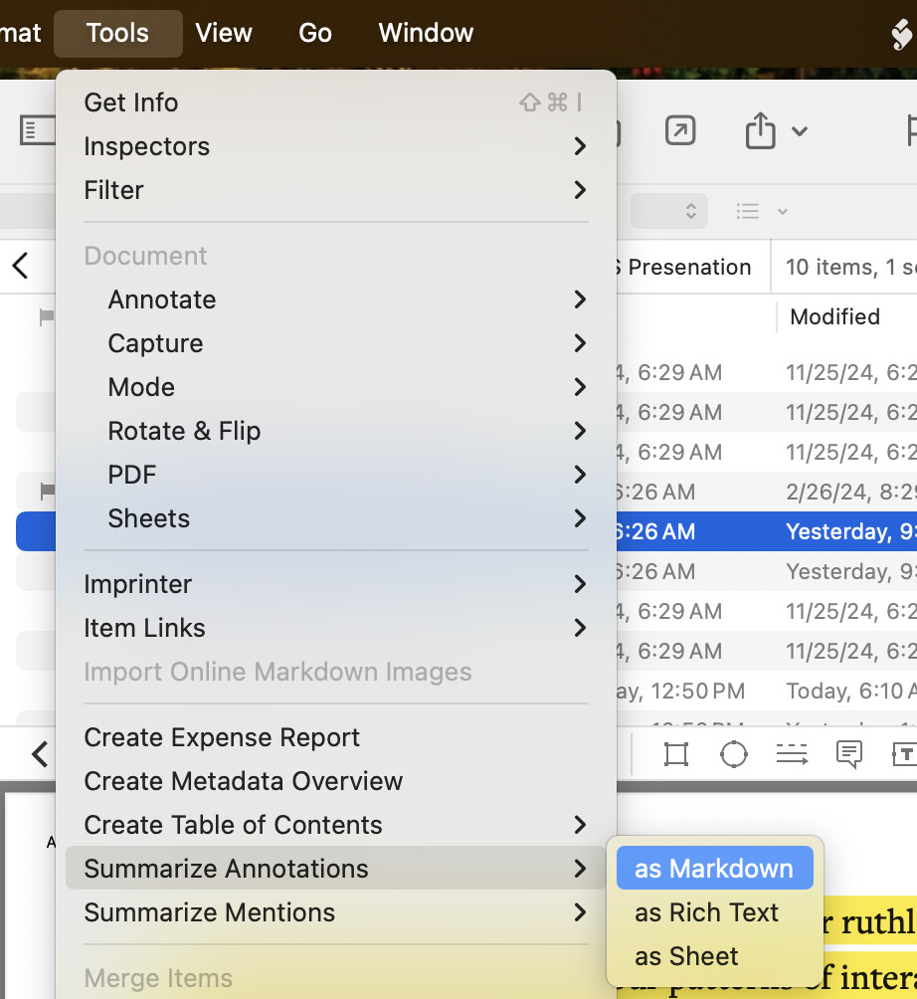The width and height of the screenshot is (917, 999).
Task: Open the Tools menu in menu bar
Action: point(117,33)
